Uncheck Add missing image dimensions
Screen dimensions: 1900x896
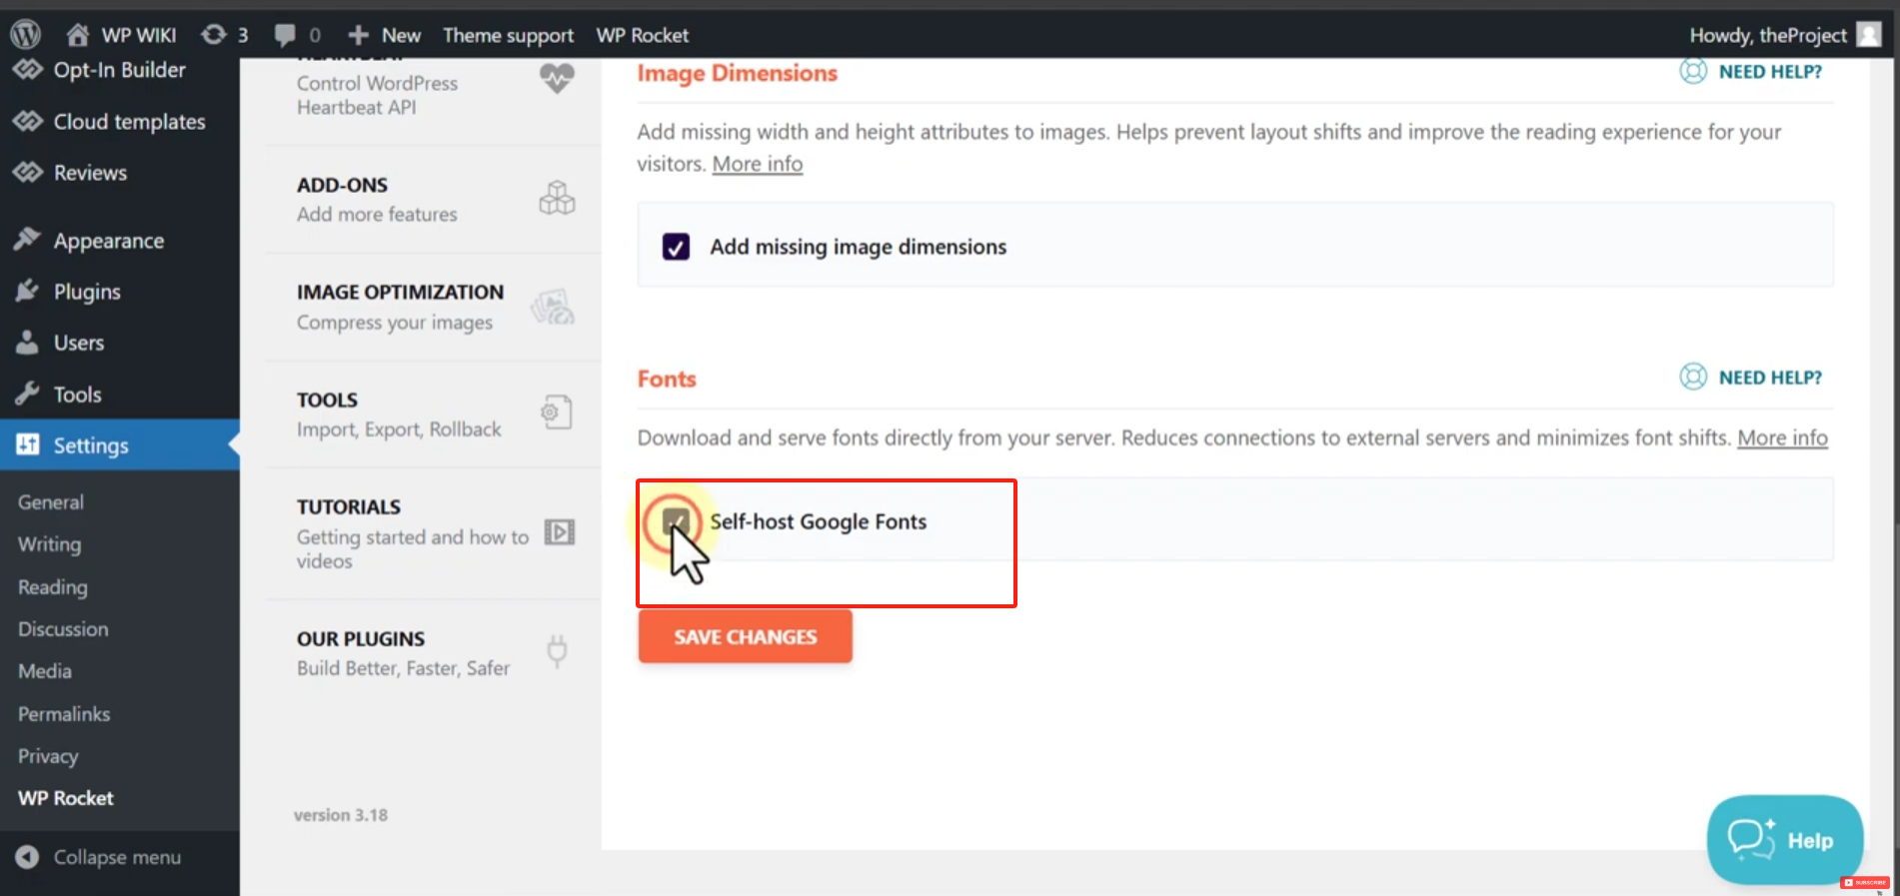[676, 247]
